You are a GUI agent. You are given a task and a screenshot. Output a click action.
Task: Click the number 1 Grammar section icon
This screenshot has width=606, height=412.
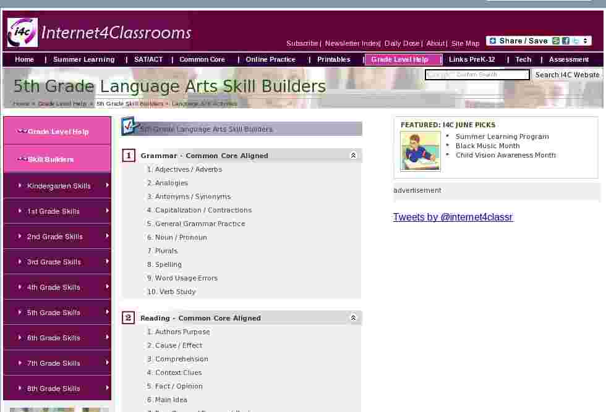tap(129, 156)
